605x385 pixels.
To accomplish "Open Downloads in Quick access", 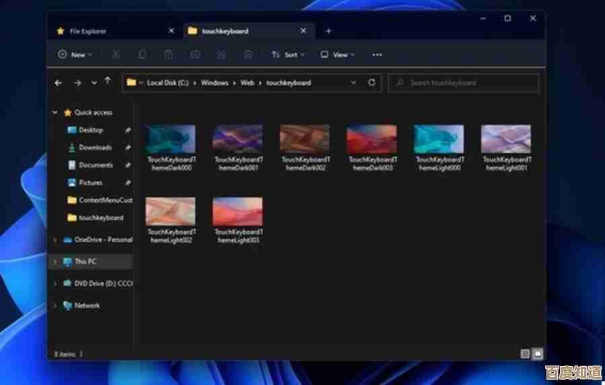I will coord(95,147).
